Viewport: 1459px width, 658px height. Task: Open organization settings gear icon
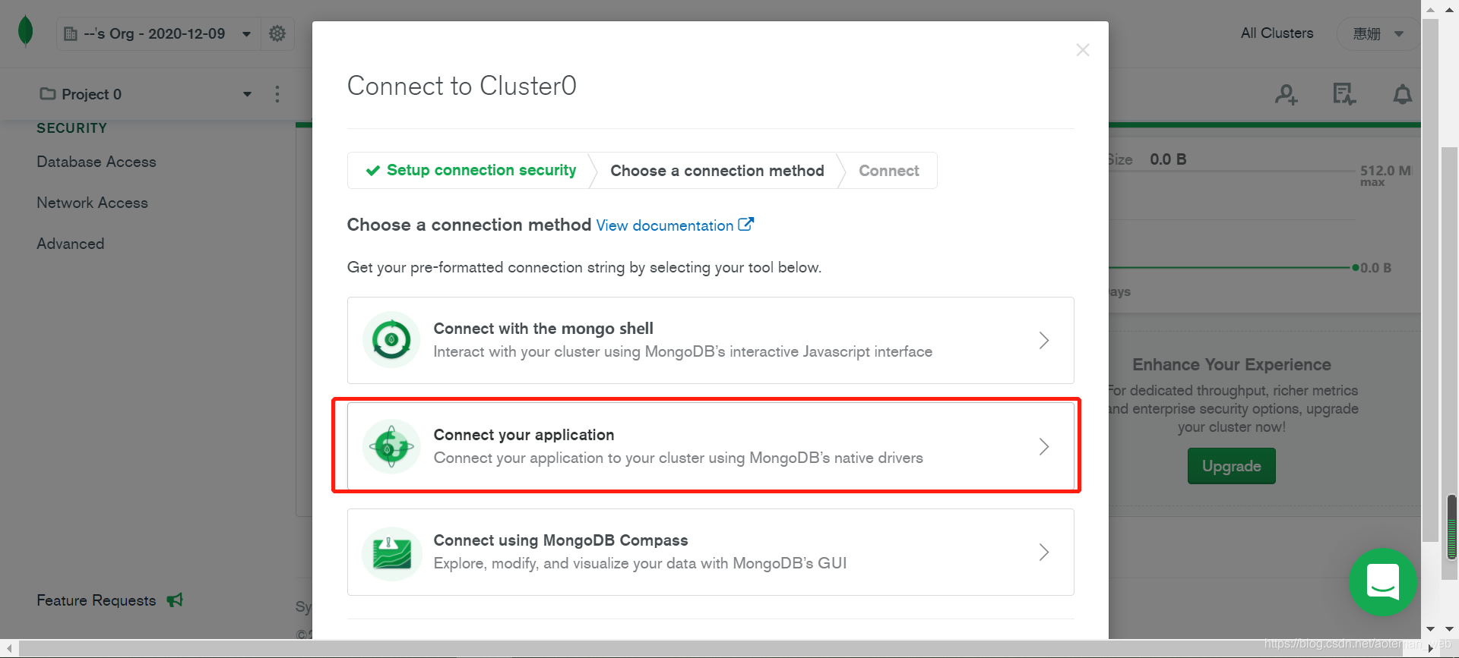click(x=277, y=33)
